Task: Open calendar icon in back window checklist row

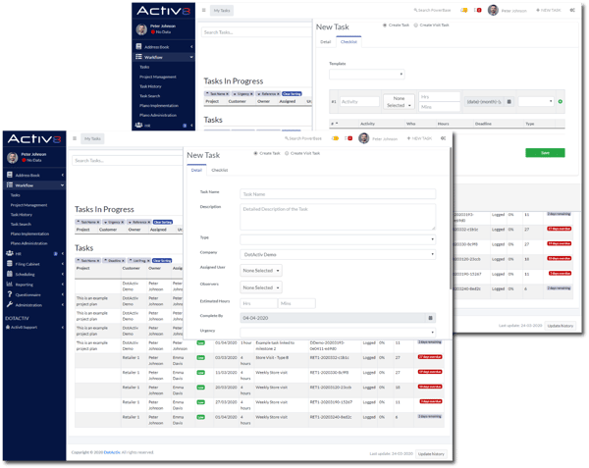Action: click(509, 101)
